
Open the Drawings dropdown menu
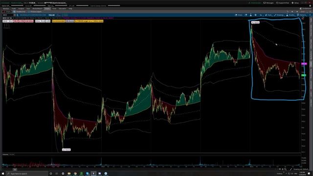click(279, 15)
